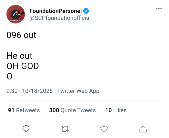Click the bold 300 count number

54,110
